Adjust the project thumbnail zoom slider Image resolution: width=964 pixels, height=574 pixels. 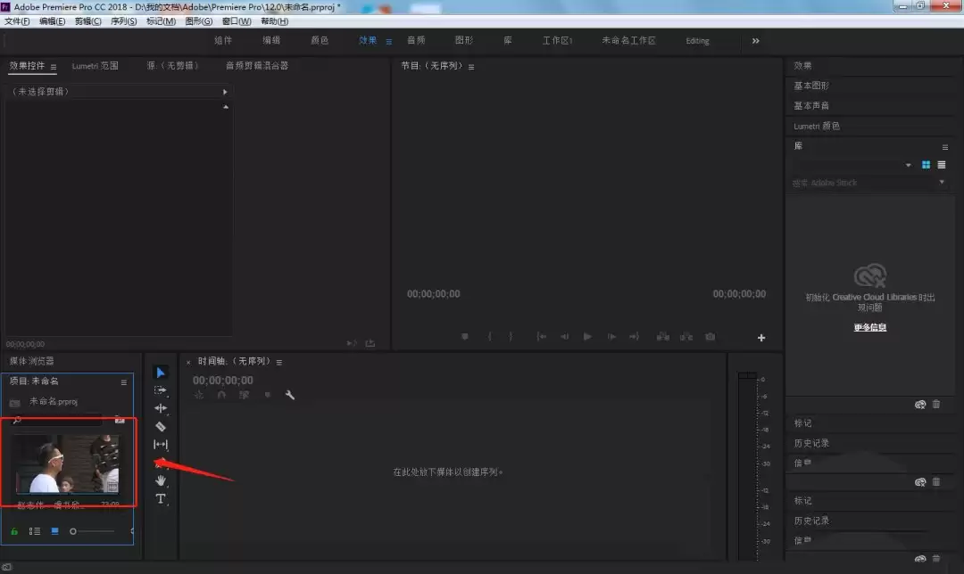[x=92, y=531]
